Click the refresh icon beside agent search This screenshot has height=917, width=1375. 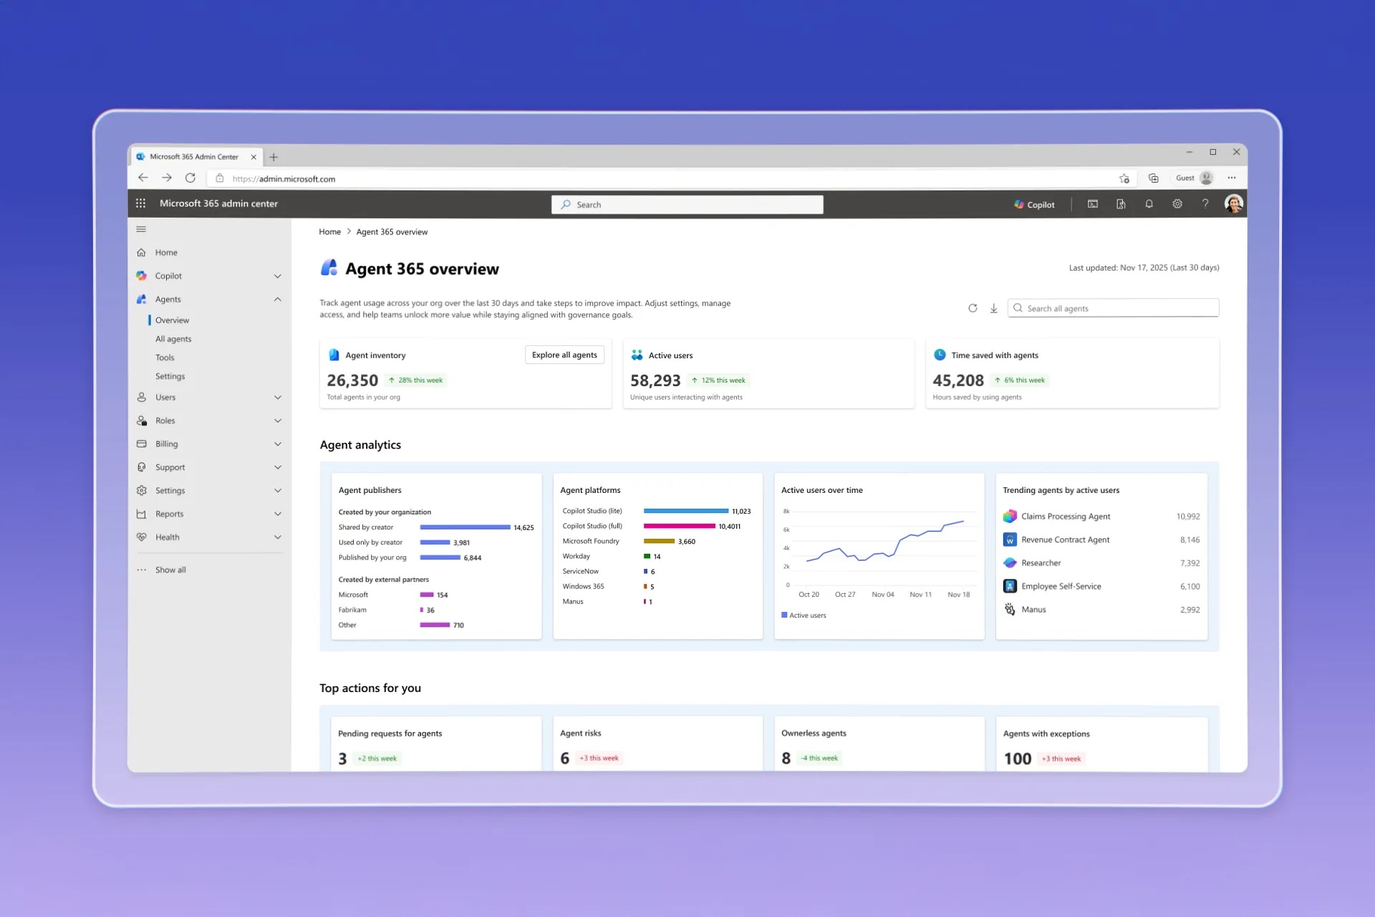[x=973, y=308]
